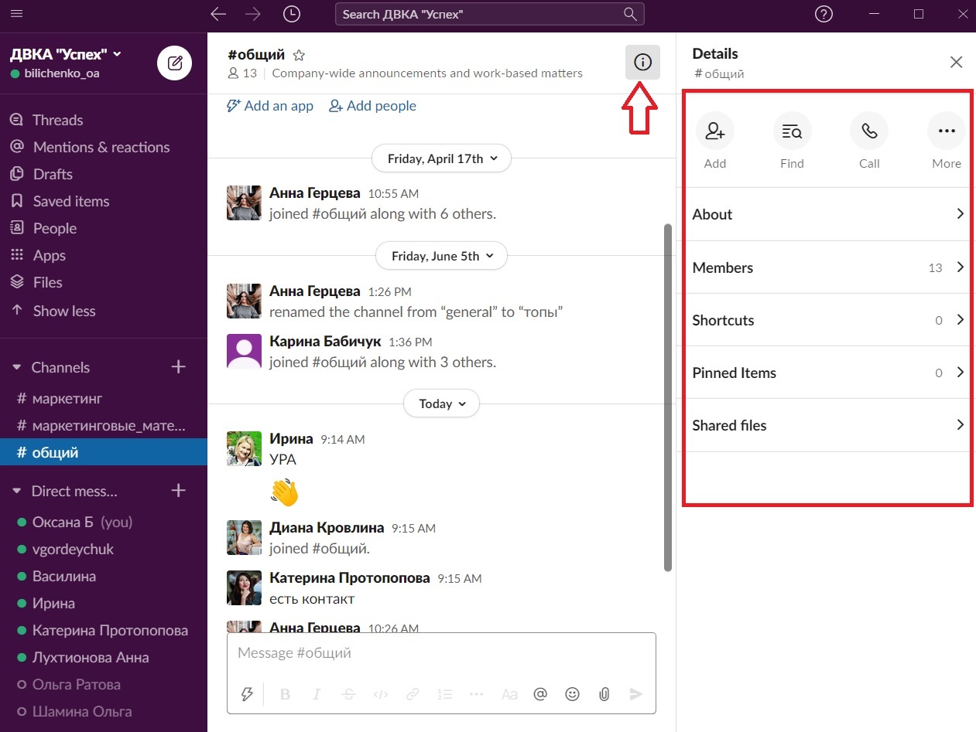
Task: Toggle bold formatting in composer
Action: pos(285,694)
